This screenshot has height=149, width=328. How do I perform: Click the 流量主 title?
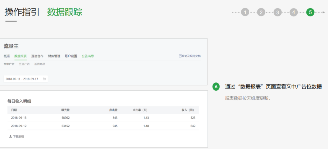[11, 47]
